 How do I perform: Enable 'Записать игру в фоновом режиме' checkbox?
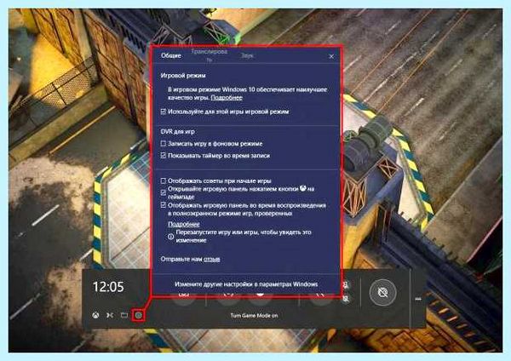[164, 143]
